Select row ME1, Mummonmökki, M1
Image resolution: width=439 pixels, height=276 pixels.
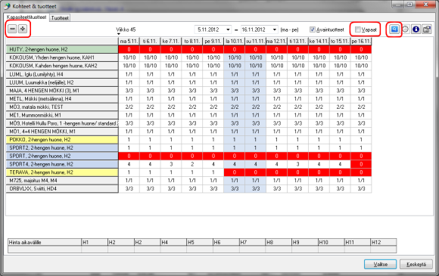coord(62,115)
